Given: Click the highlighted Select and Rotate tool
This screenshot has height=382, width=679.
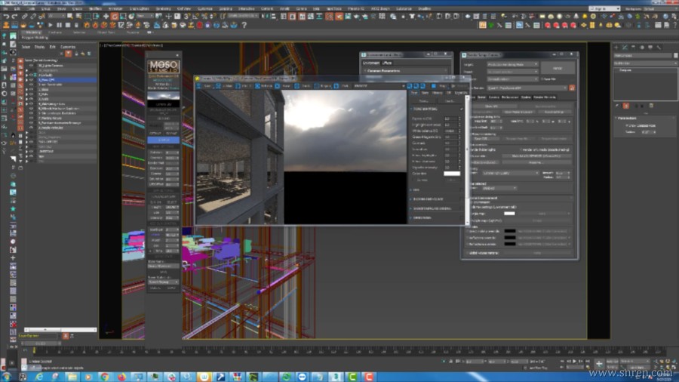Looking at the screenshot, I should pyautogui.click(x=115, y=17).
